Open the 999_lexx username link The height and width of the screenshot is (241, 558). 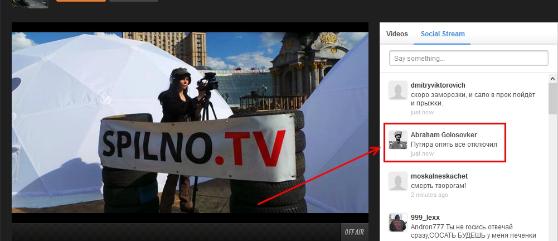pyautogui.click(x=425, y=218)
